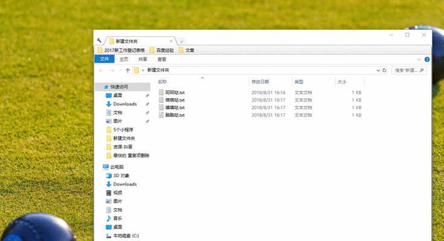Image resolution: width=444 pixels, height=241 pixels.
Task: Open Downloads under 此电脑
Action: pos(125,184)
